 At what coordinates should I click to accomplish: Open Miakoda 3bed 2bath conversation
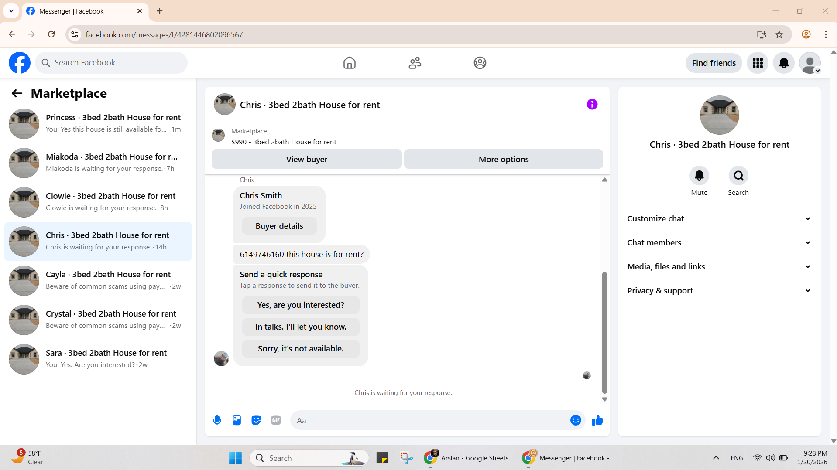pyautogui.click(x=98, y=163)
